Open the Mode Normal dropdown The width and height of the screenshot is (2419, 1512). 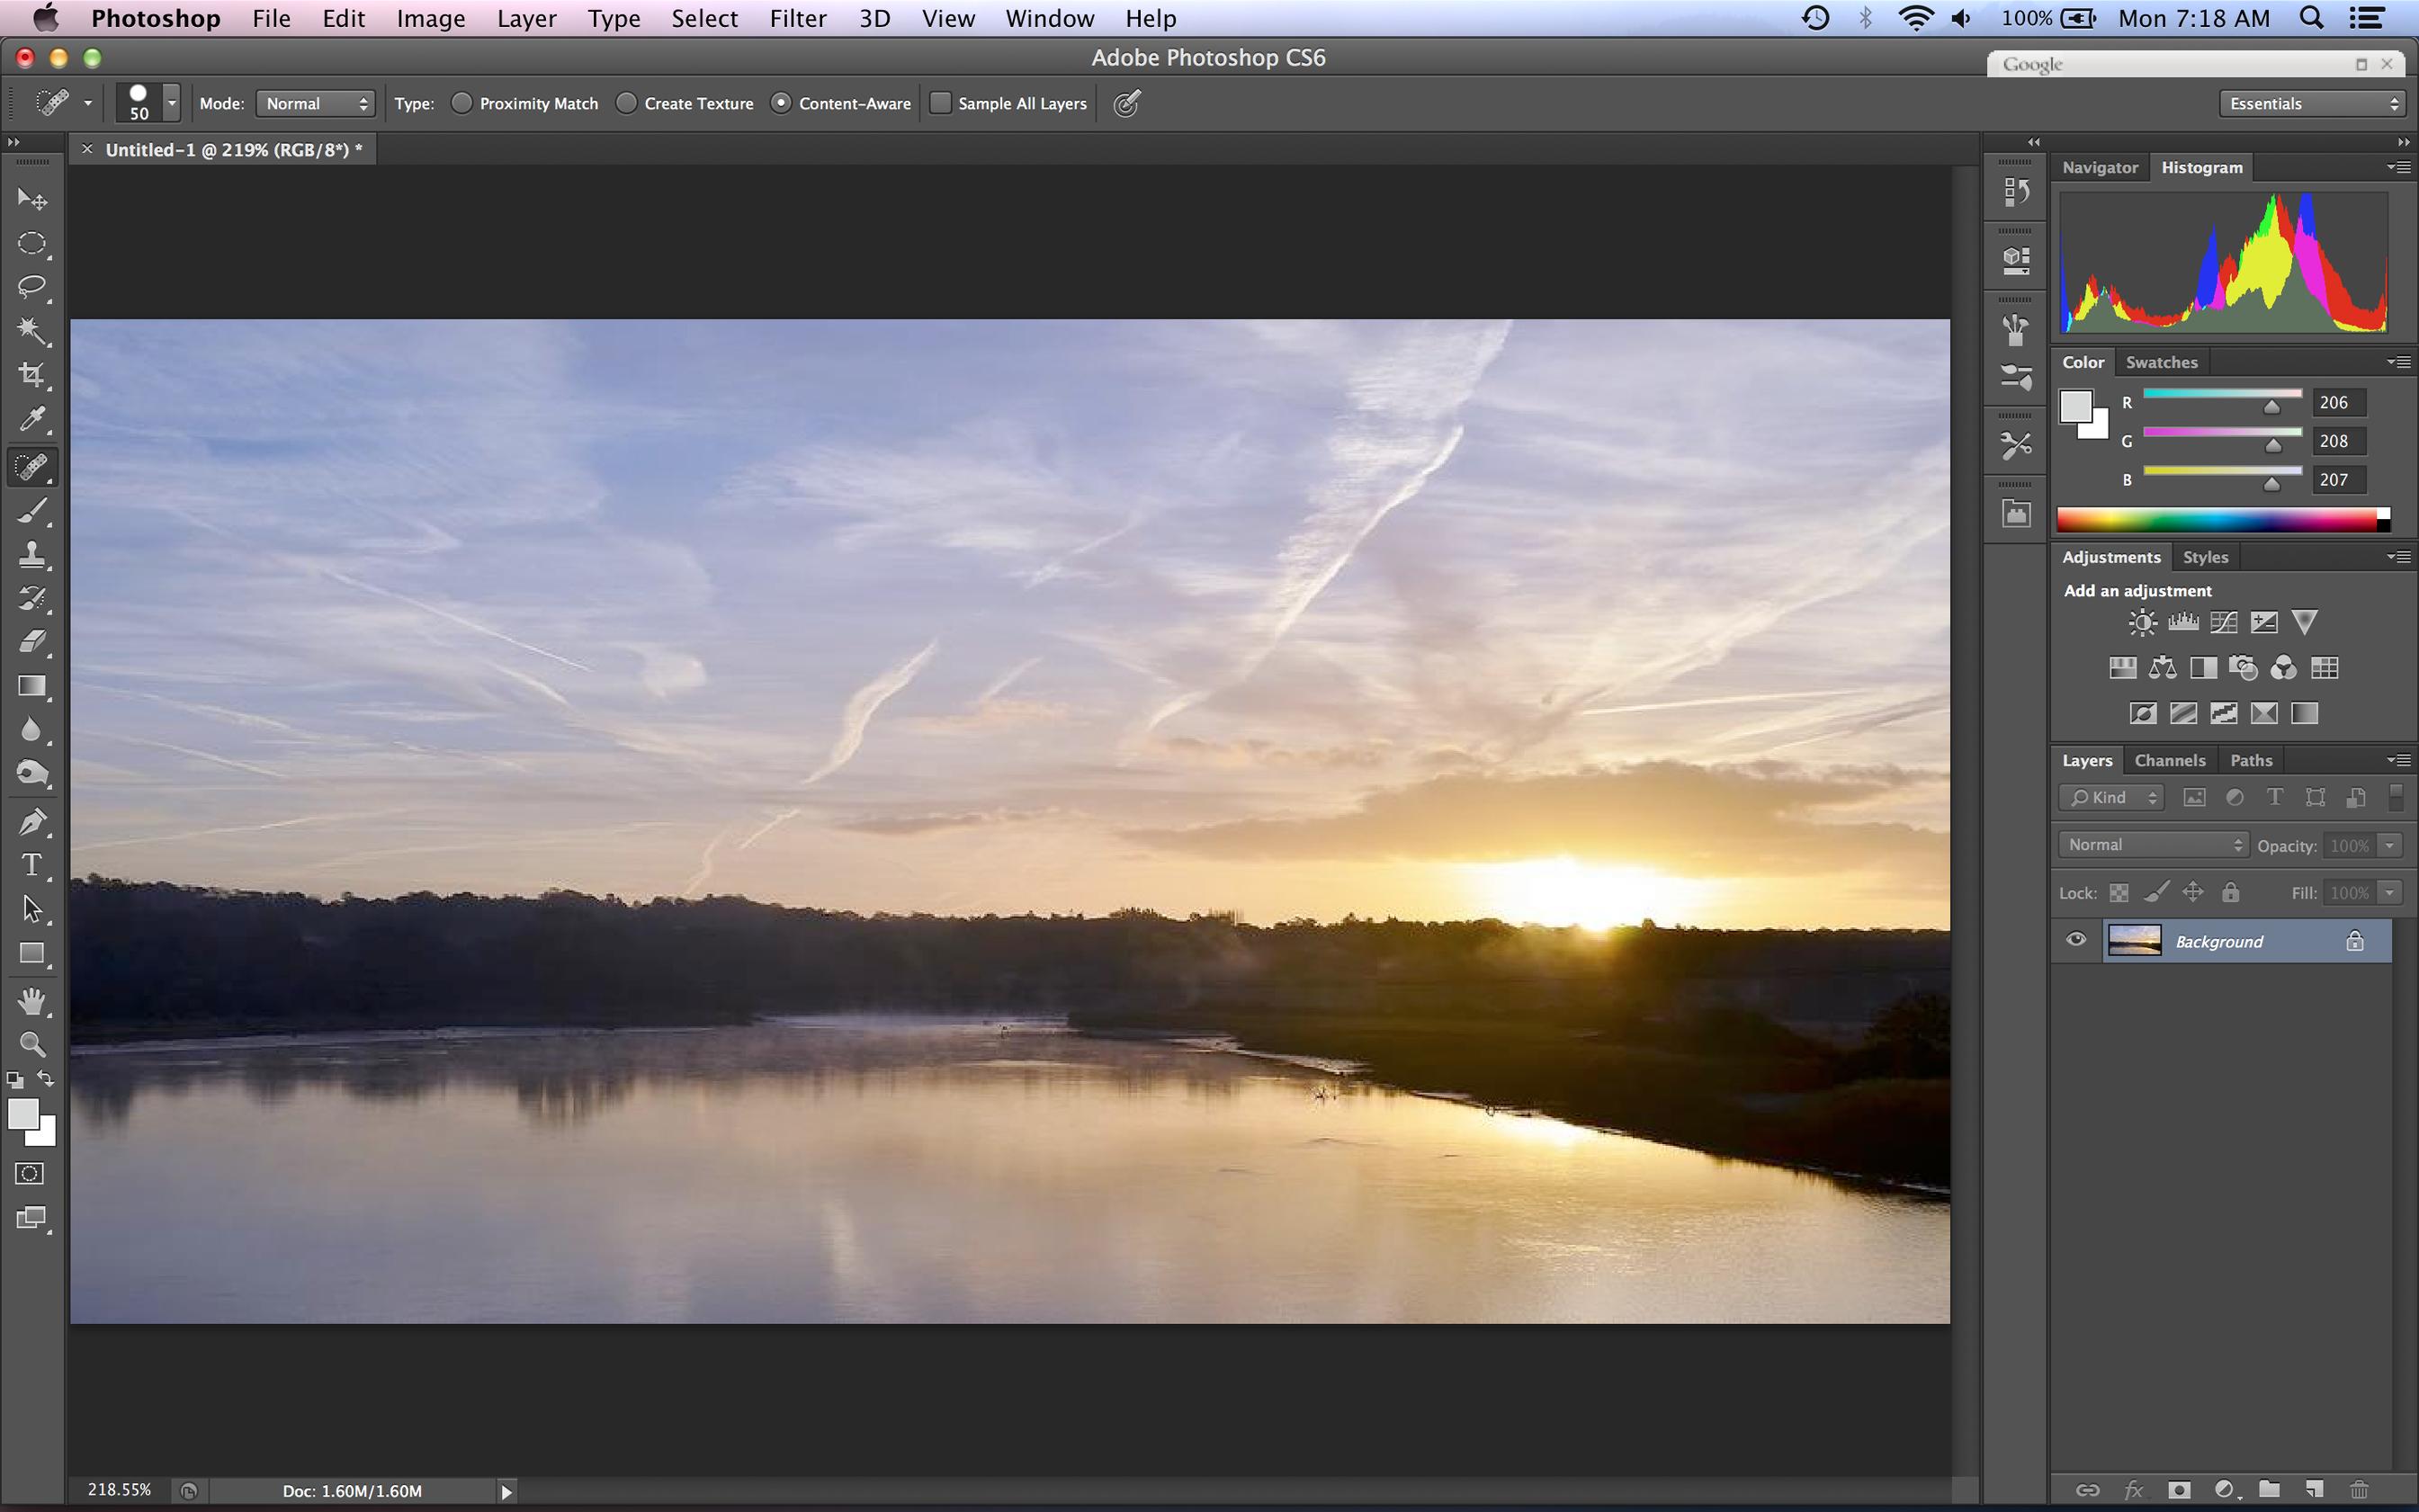click(x=315, y=103)
